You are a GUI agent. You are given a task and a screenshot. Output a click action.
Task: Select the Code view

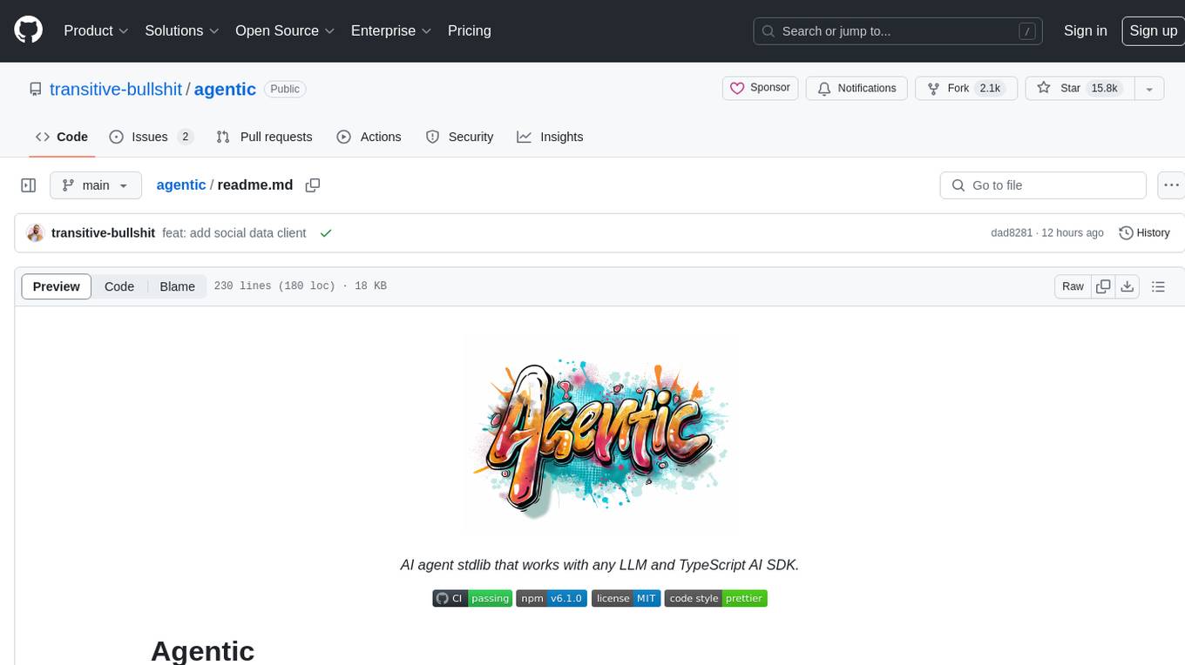coord(119,286)
